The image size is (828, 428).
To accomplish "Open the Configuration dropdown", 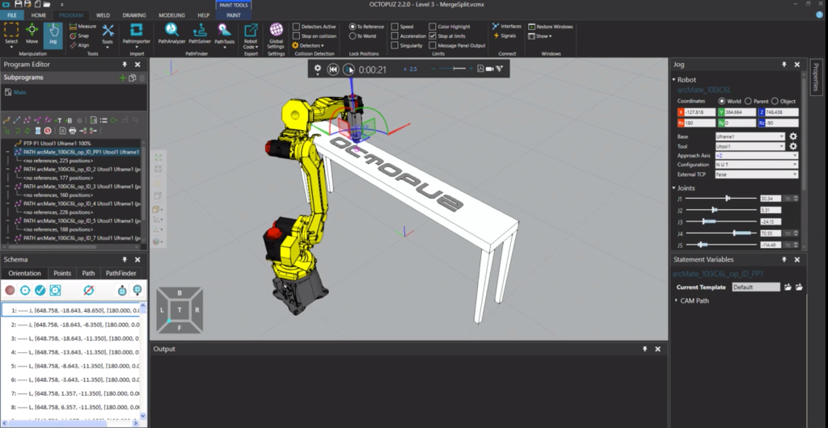I will [750, 165].
